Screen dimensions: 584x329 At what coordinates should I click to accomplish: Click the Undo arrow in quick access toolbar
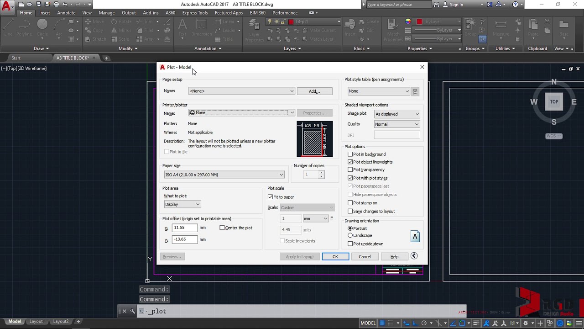pyautogui.click(x=65, y=4)
